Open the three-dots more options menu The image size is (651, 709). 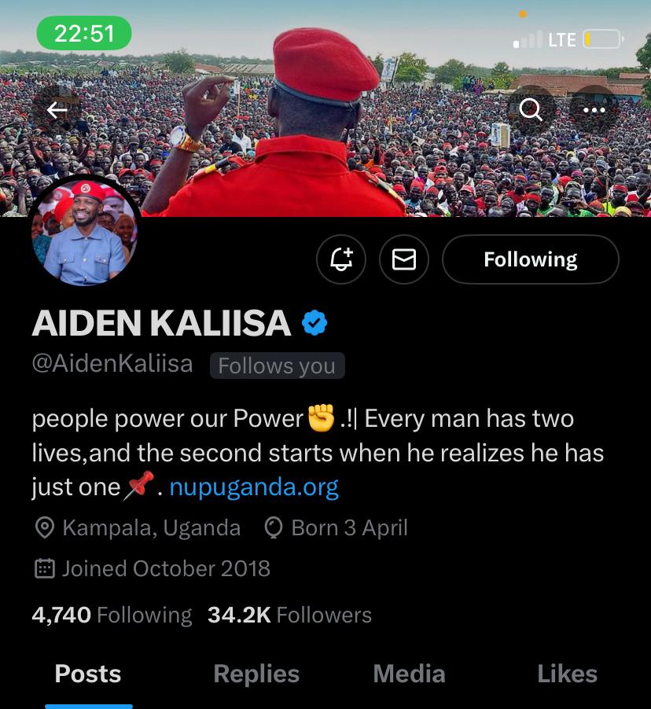coord(594,110)
